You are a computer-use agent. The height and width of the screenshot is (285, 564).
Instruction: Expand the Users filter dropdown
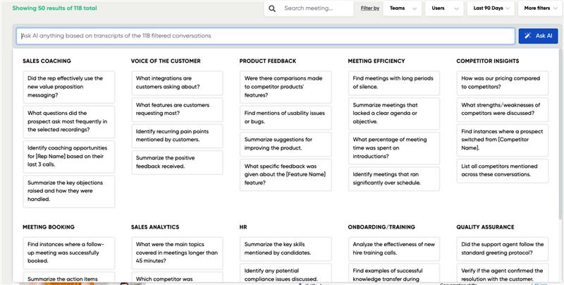pyautogui.click(x=444, y=8)
